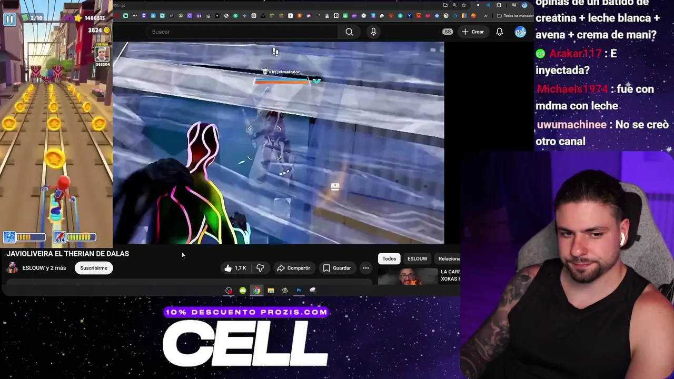Click the Compartir share button

[x=294, y=268]
